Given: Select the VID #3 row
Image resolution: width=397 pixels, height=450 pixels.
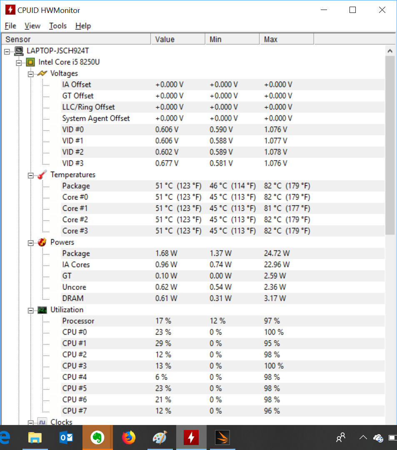Looking at the screenshot, I should [x=223, y=163].
